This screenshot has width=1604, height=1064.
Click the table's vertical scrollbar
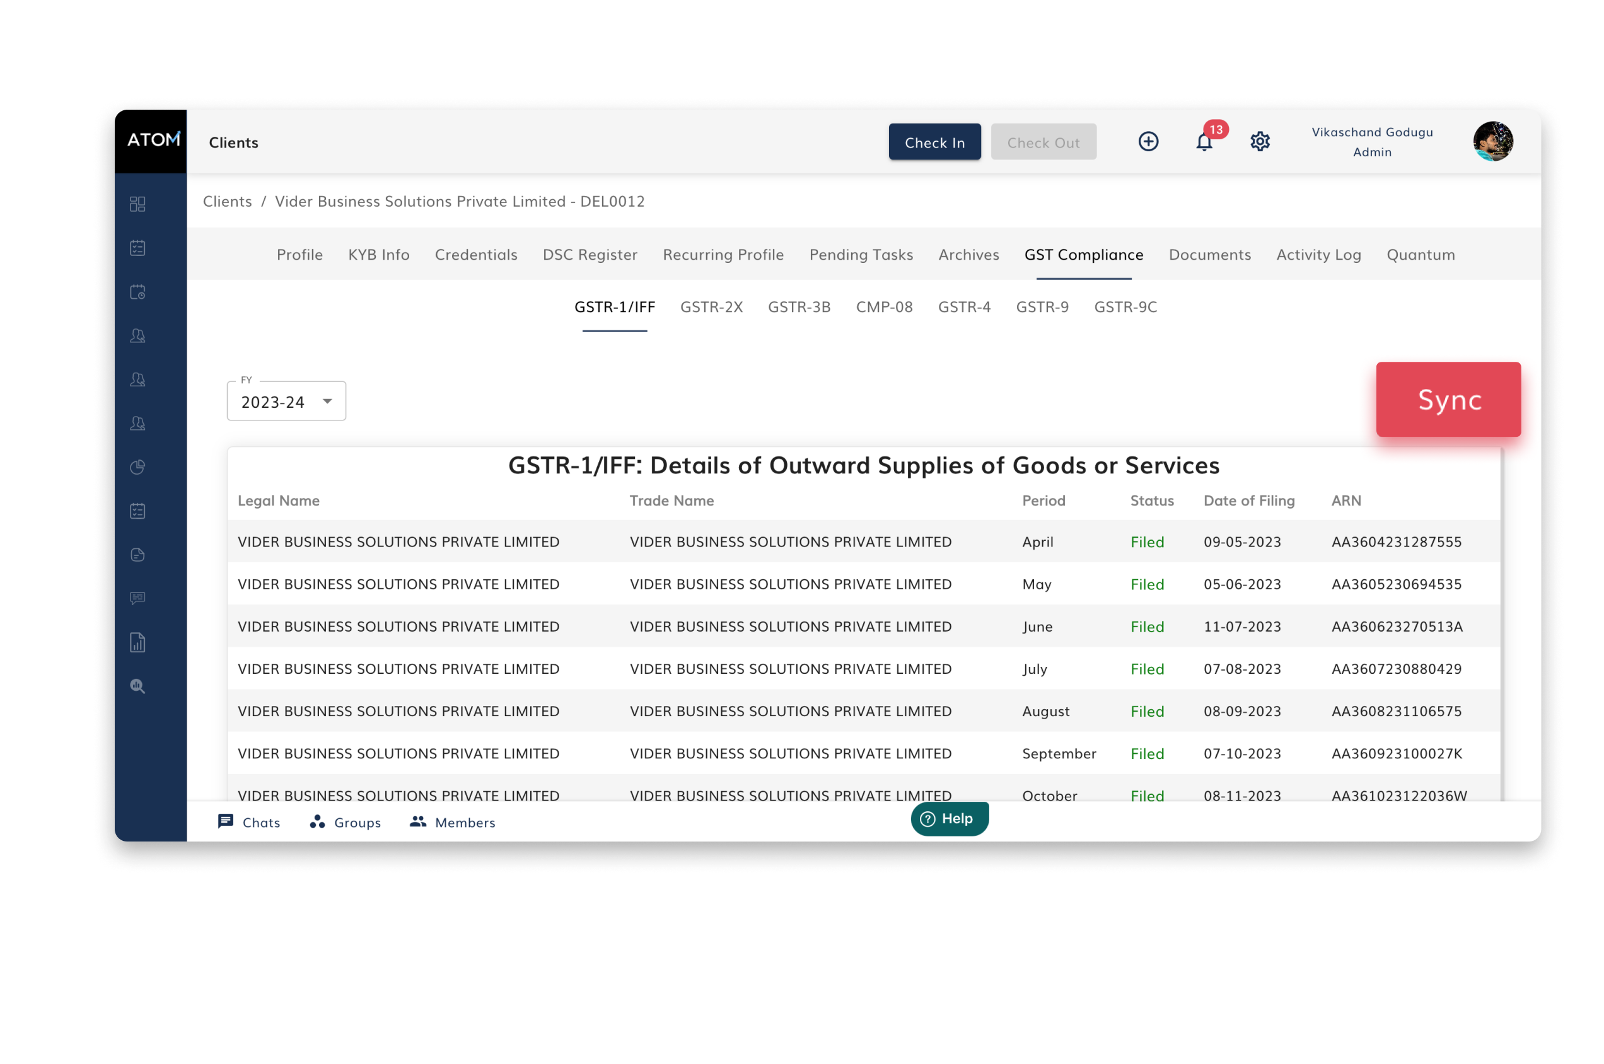[x=1503, y=624]
